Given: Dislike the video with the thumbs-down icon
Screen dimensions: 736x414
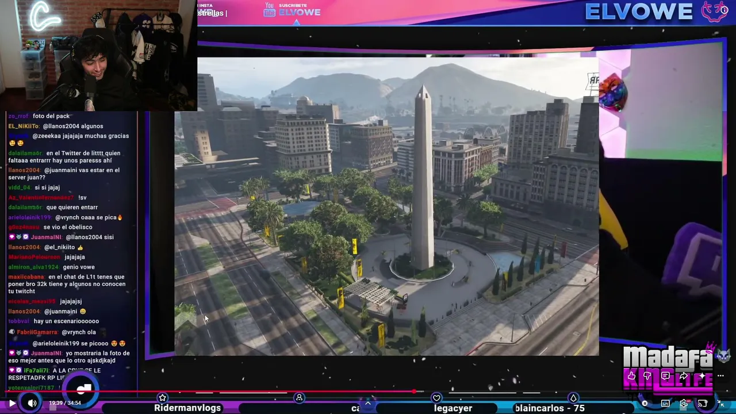Looking at the screenshot, I should pyautogui.click(x=647, y=376).
